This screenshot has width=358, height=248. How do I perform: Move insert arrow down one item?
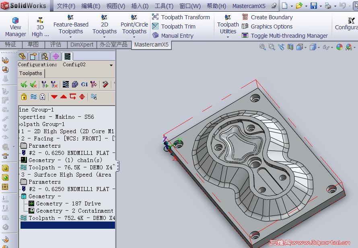click(54, 97)
